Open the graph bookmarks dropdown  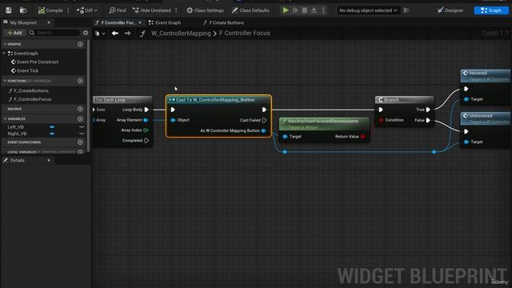pyautogui.click(x=100, y=34)
